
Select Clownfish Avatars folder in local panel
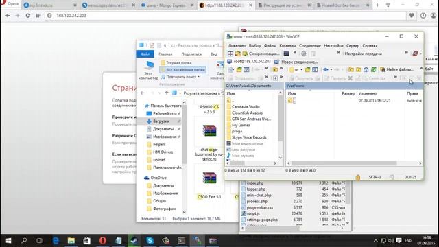244,113
